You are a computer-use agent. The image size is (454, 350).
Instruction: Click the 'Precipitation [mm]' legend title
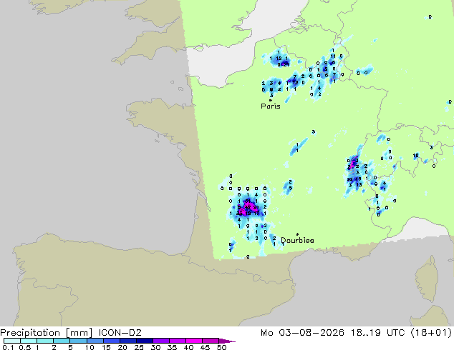(47, 333)
